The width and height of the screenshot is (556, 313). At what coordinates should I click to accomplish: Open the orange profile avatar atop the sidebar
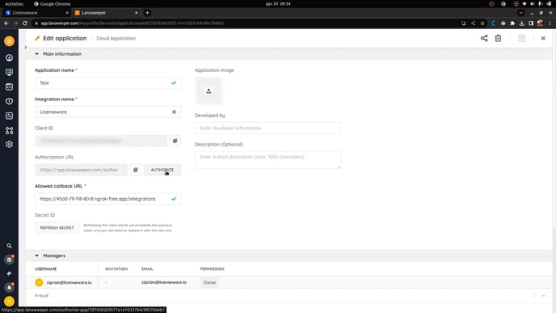point(9,41)
